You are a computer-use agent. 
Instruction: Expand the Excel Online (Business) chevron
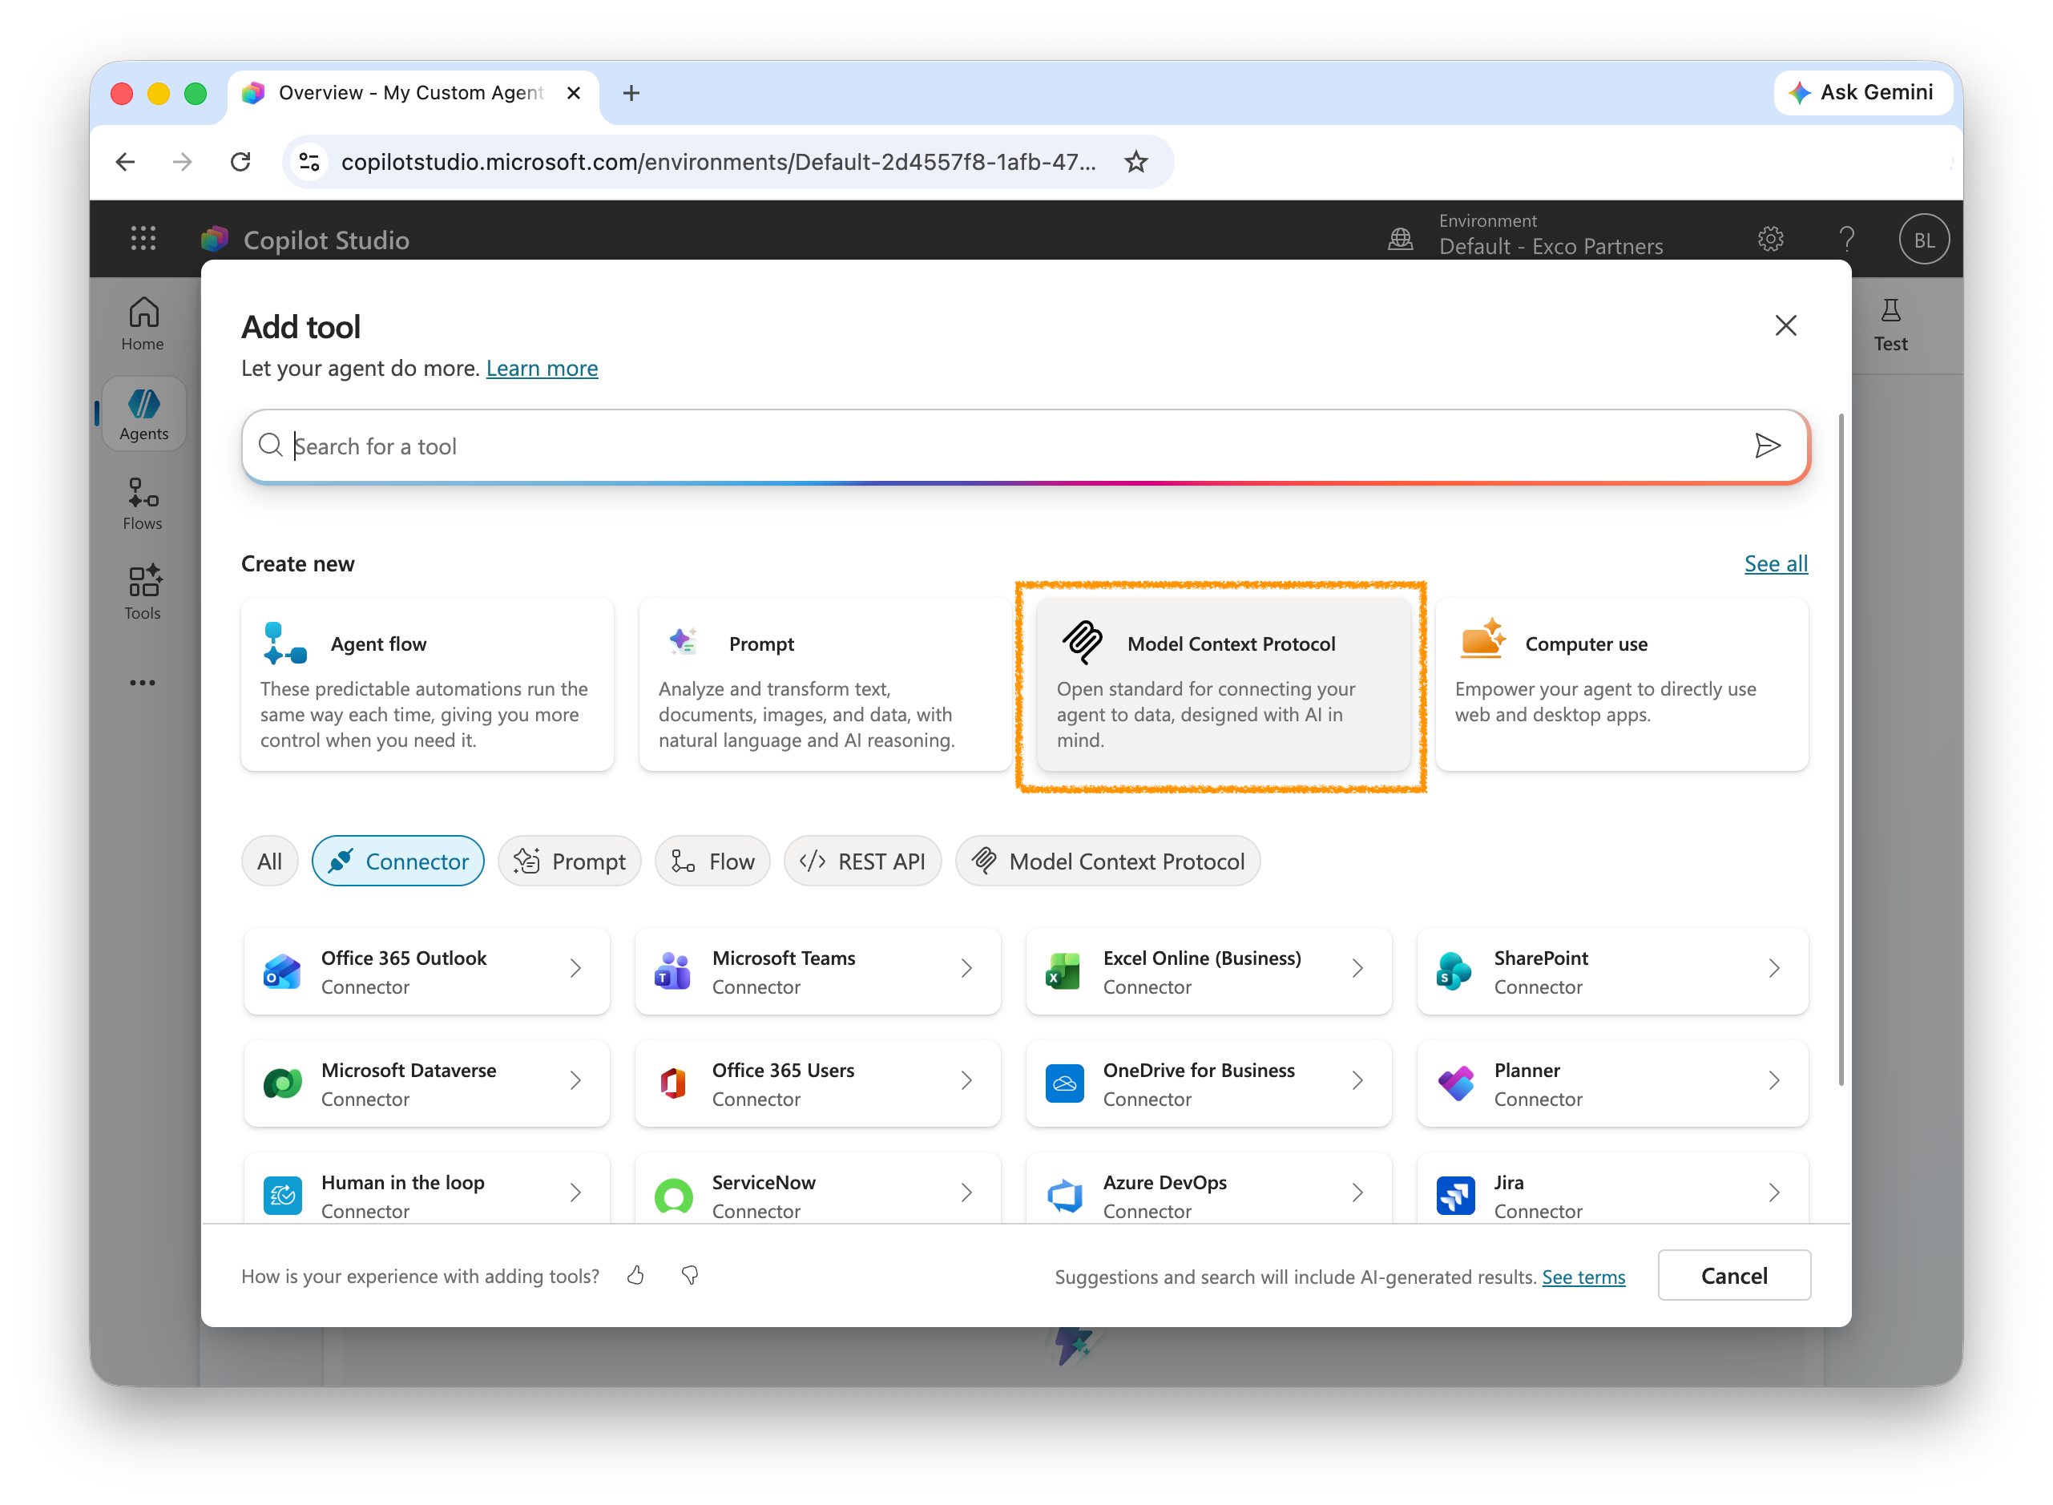(1357, 968)
